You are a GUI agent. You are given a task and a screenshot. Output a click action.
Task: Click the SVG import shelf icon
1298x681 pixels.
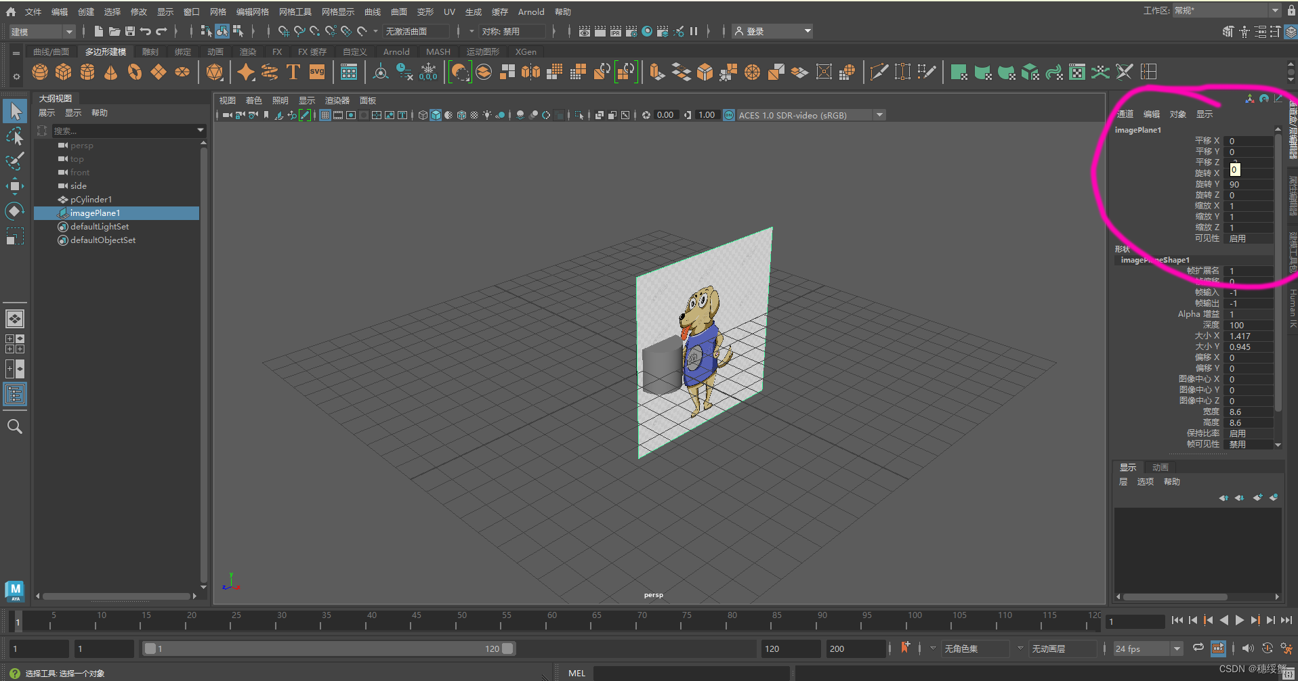[x=317, y=72]
